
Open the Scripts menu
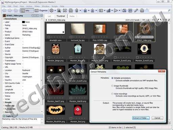[x=54, y=6]
